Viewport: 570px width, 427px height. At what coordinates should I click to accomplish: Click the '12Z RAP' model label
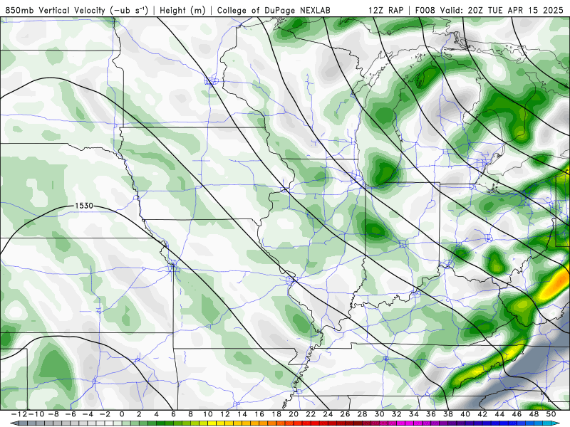click(385, 10)
